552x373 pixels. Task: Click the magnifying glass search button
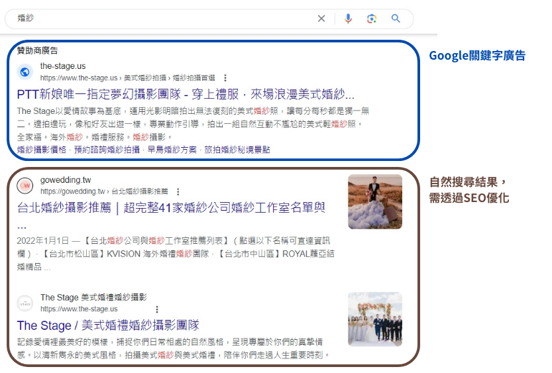(396, 19)
